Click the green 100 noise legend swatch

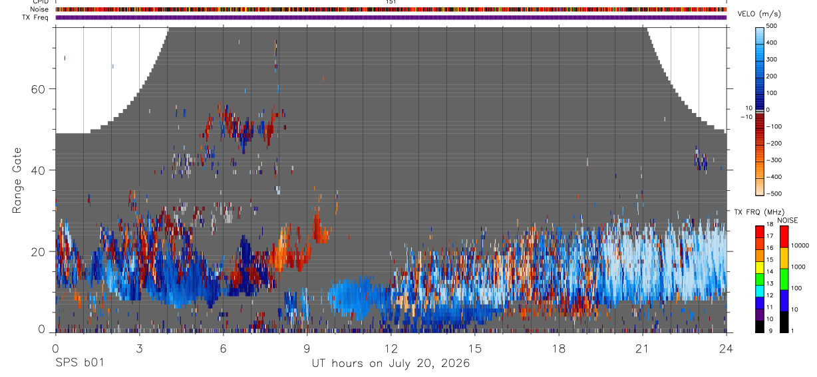pyautogui.click(x=784, y=279)
